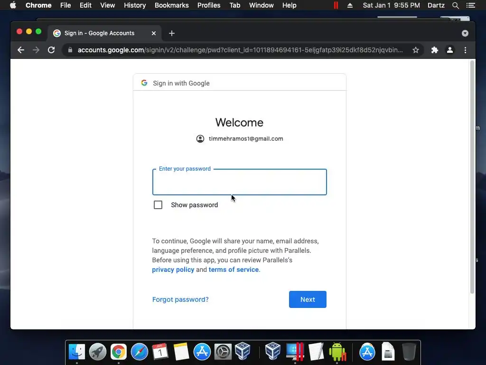Open Spotlight search magnifier
The height and width of the screenshot is (365, 486).
tap(455, 5)
